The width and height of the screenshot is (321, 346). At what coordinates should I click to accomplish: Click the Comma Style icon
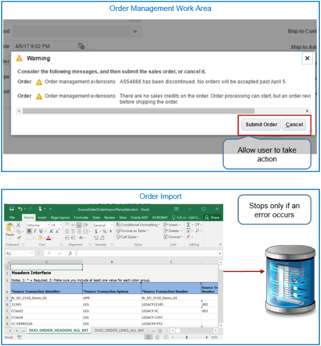click(111, 231)
